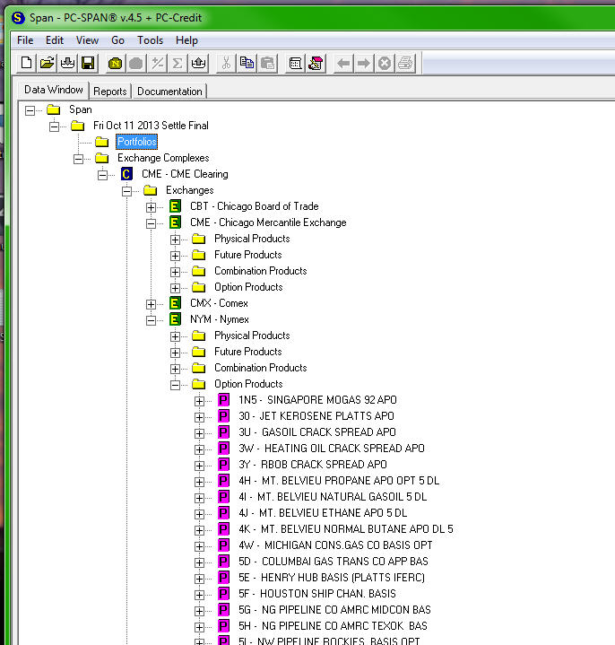This screenshot has height=645, width=615.
Task: Expand Nymex Future Products folder
Action: tap(175, 353)
